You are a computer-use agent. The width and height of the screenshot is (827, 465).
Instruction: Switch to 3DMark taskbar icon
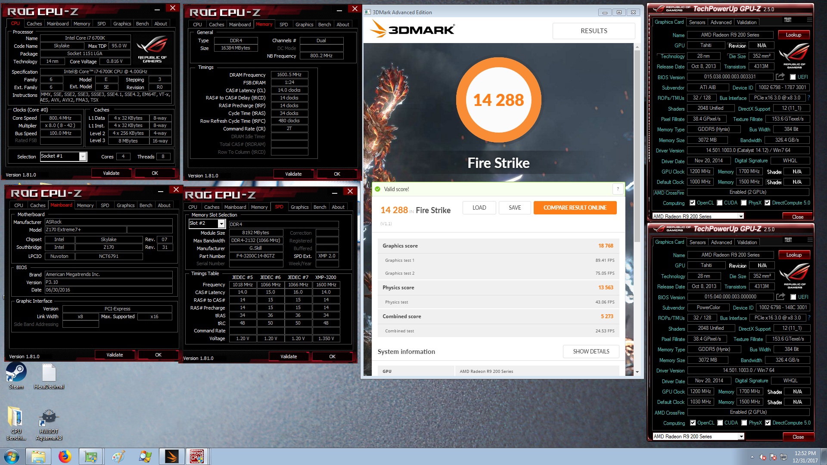(x=171, y=456)
